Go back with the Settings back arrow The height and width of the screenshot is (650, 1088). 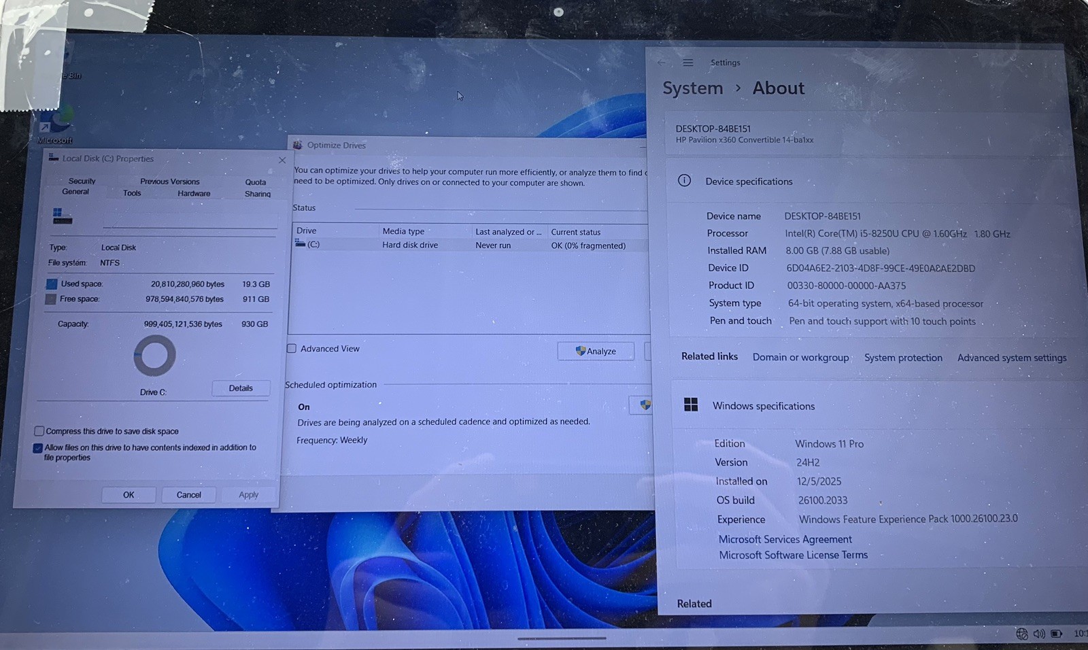(662, 63)
